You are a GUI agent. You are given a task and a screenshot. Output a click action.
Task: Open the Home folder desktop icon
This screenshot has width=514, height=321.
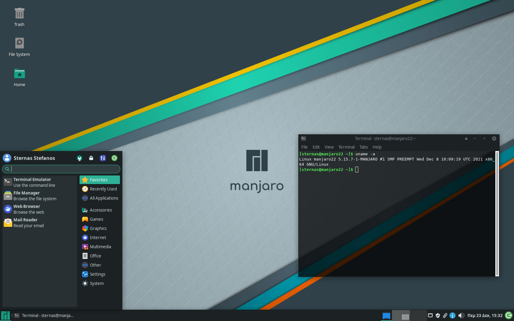pyautogui.click(x=19, y=77)
